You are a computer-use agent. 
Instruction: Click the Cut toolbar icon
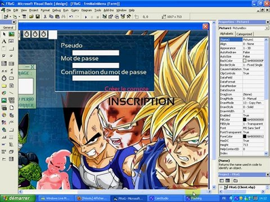45,17
